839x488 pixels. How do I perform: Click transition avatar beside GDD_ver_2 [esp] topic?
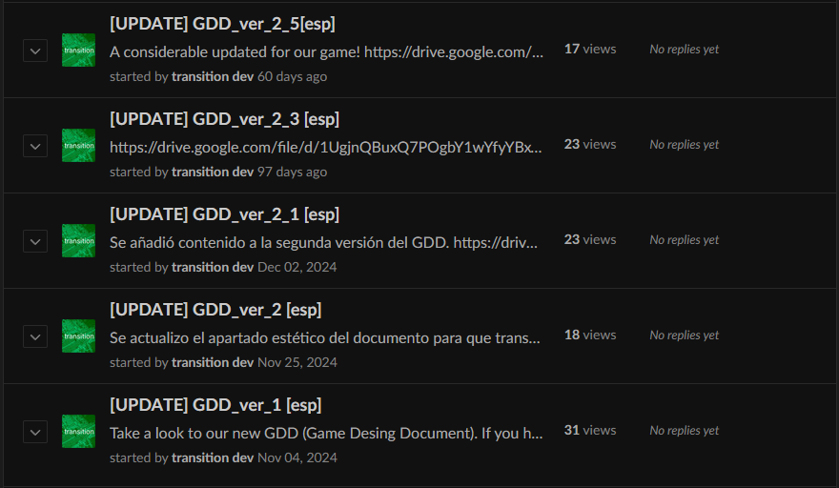point(78,336)
